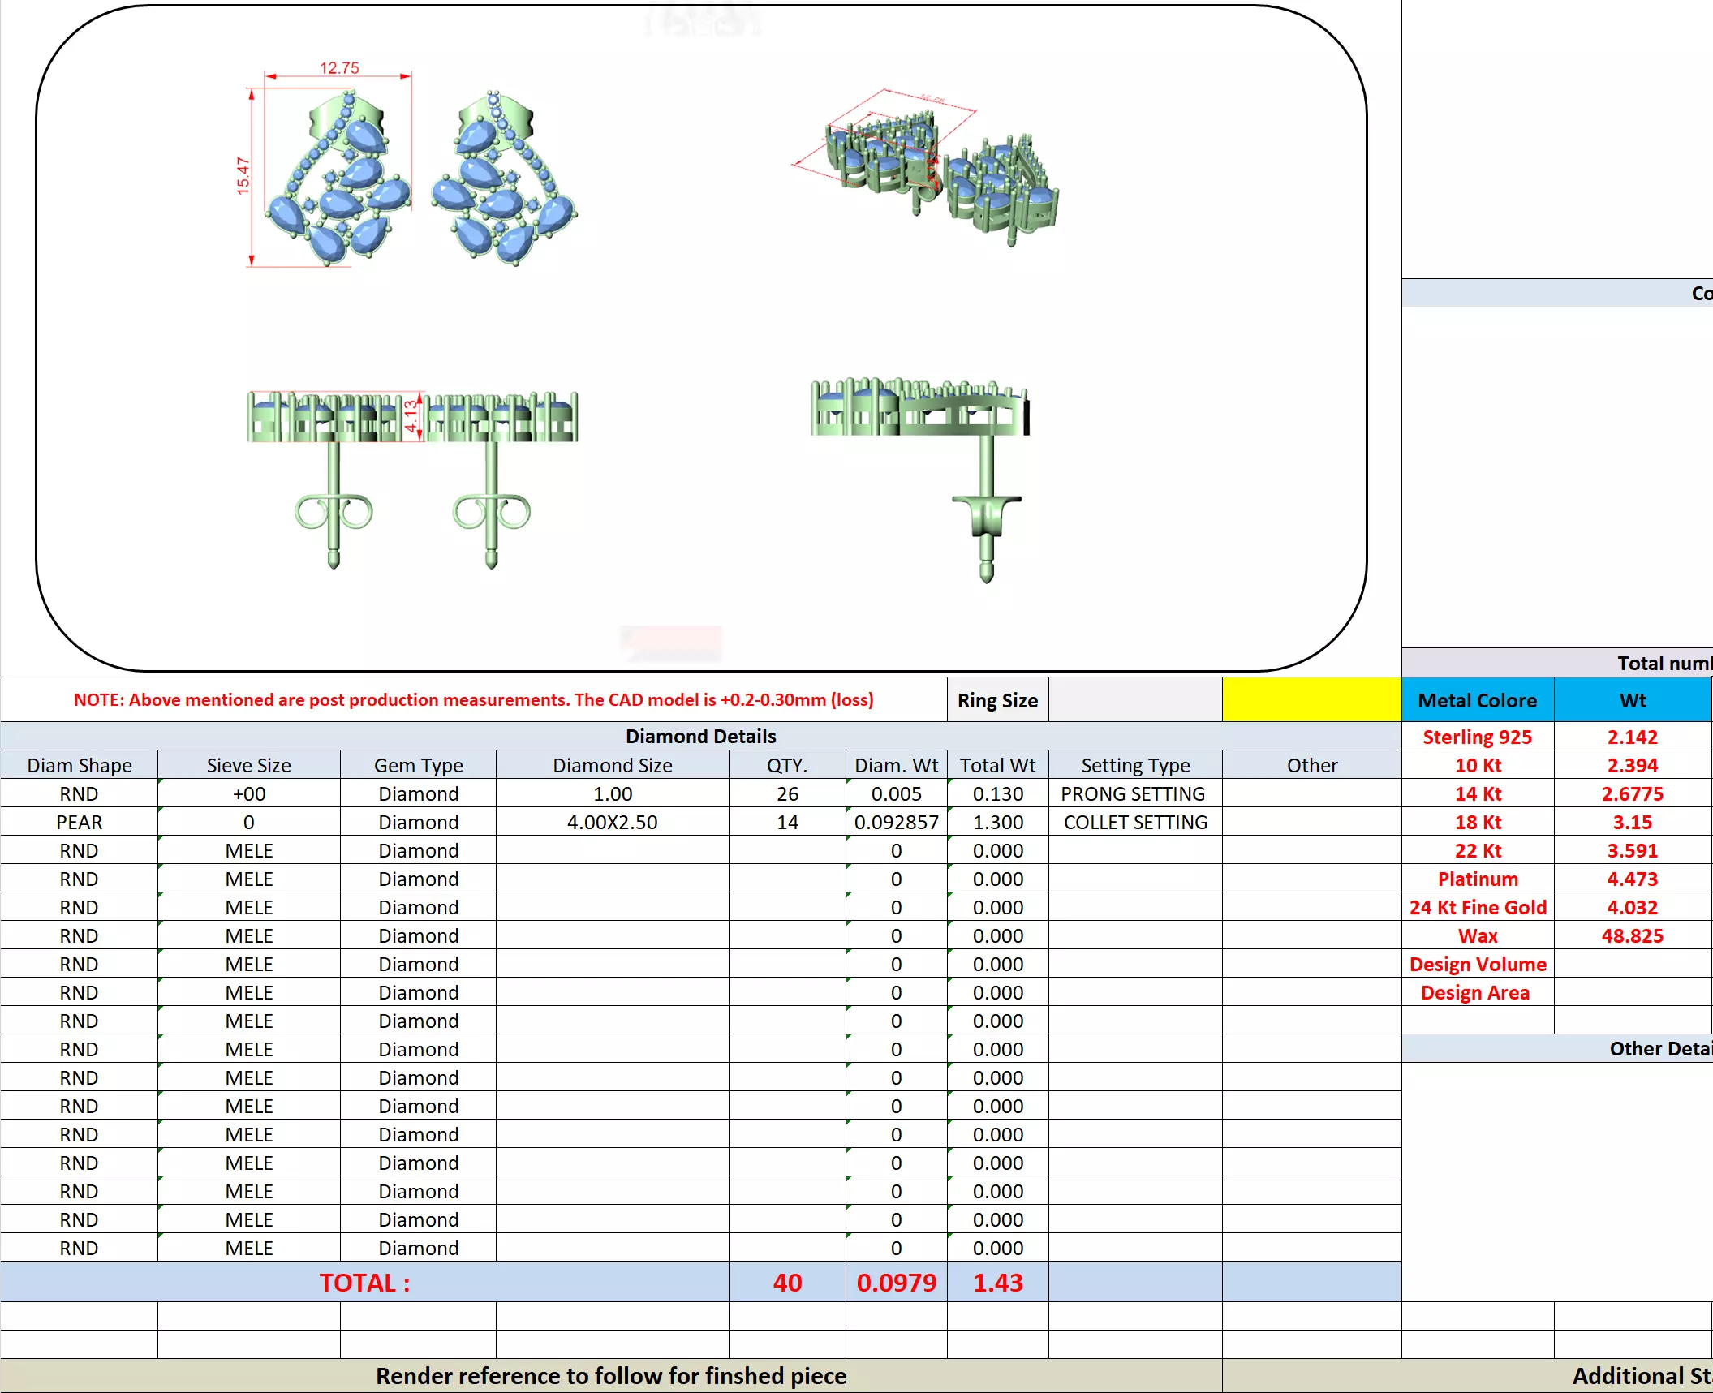Image resolution: width=1713 pixels, height=1393 pixels.
Task: Click the Sterling 925 weight value 2.142
Action: [x=1632, y=737]
